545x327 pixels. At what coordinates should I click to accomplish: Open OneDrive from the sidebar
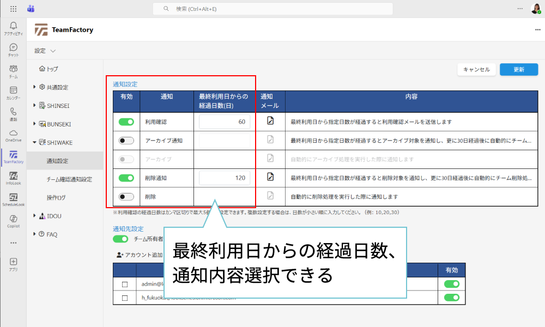(x=13, y=134)
